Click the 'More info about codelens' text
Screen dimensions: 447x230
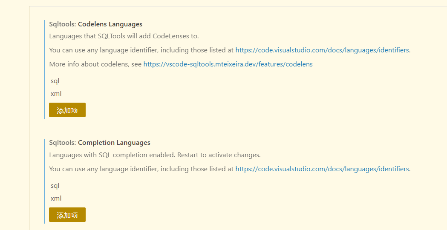point(95,64)
